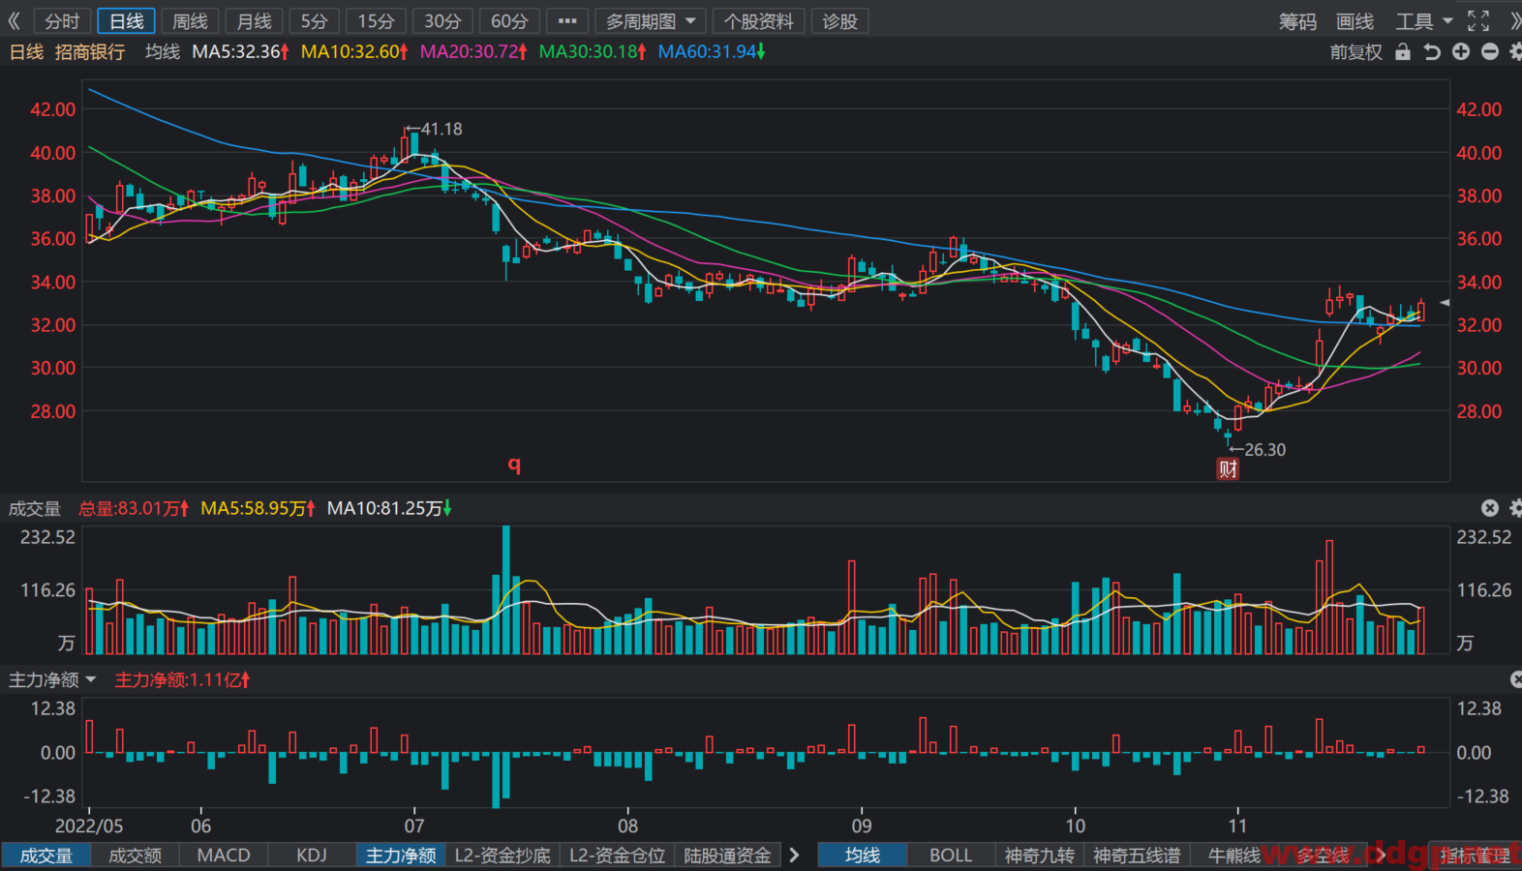Zoom in chart with plus circle icon
Screen dimensions: 1522x871
[1461, 52]
